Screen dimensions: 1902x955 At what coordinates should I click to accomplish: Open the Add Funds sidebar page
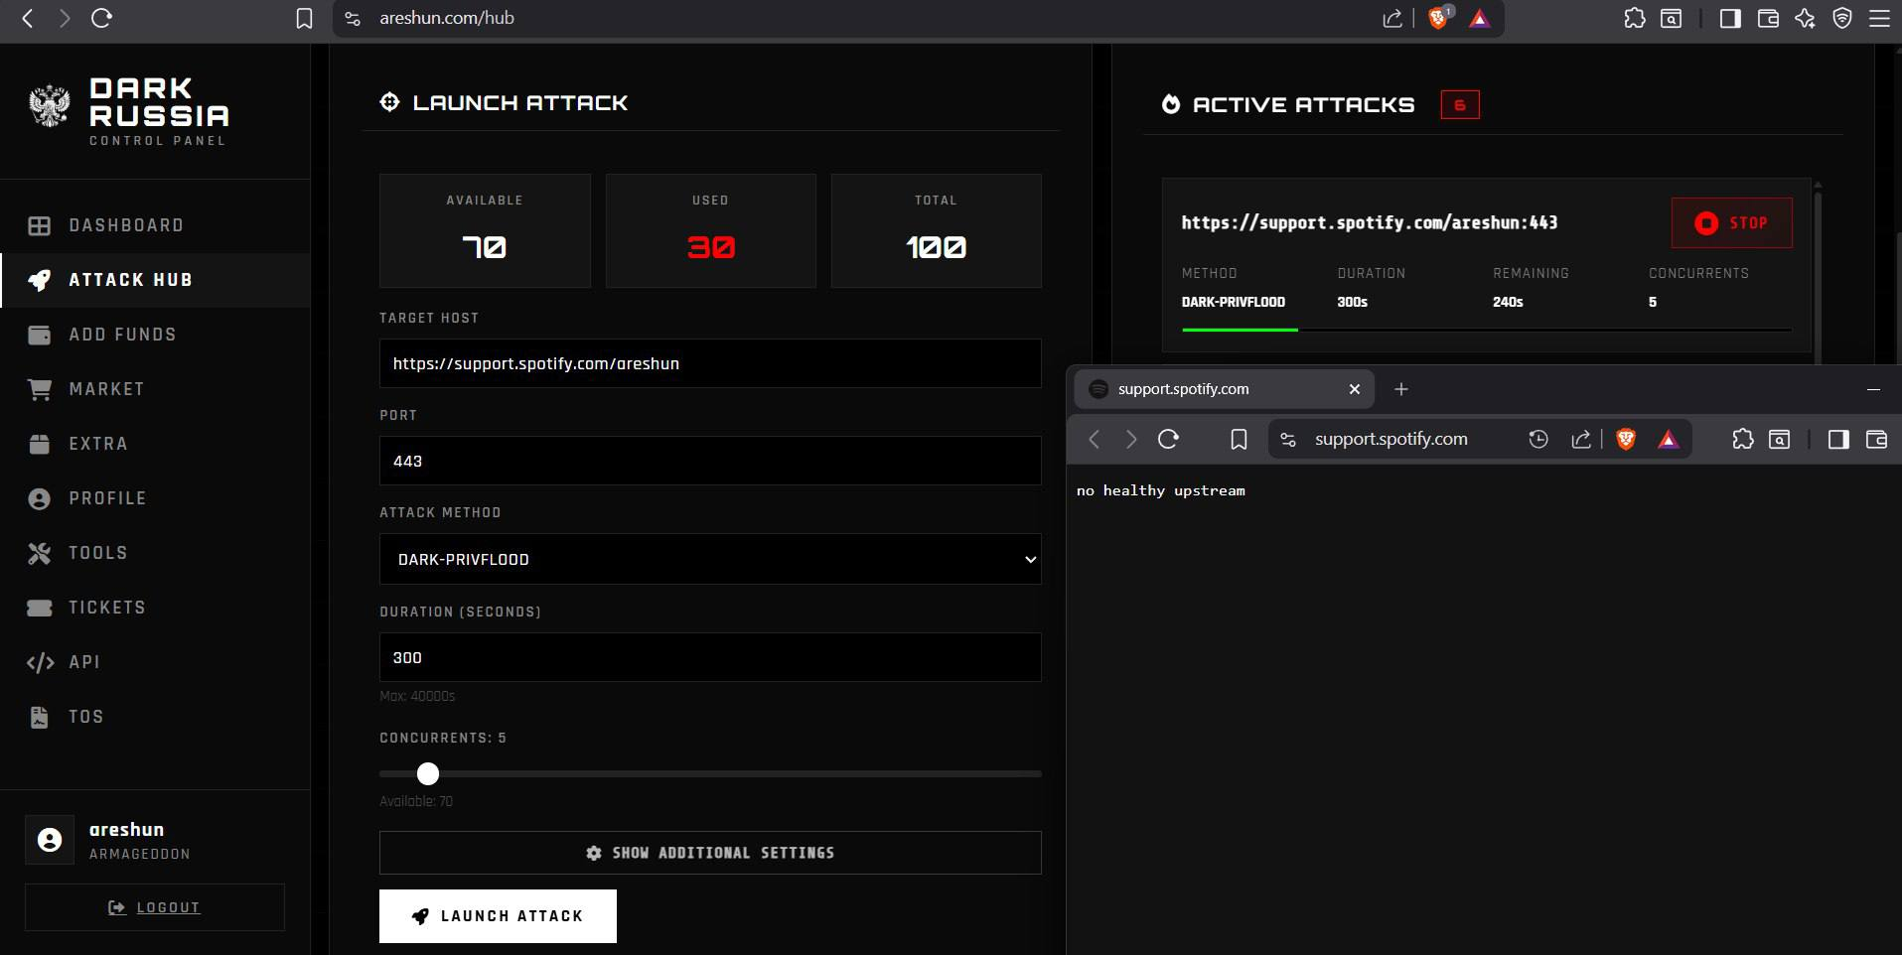coord(155,335)
